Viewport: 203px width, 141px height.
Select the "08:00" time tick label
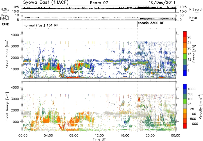point(74,136)
